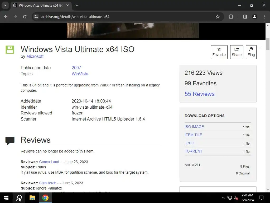This screenshot has width=270, height=203.
Task: Click the Addeddate value 2020-10-14 18:00:44
Action: coord(91,101)
